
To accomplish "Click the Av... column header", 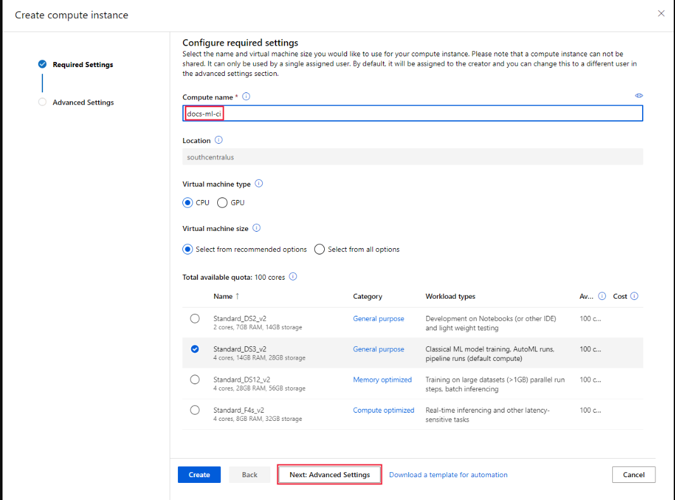I will click(586, 296).
